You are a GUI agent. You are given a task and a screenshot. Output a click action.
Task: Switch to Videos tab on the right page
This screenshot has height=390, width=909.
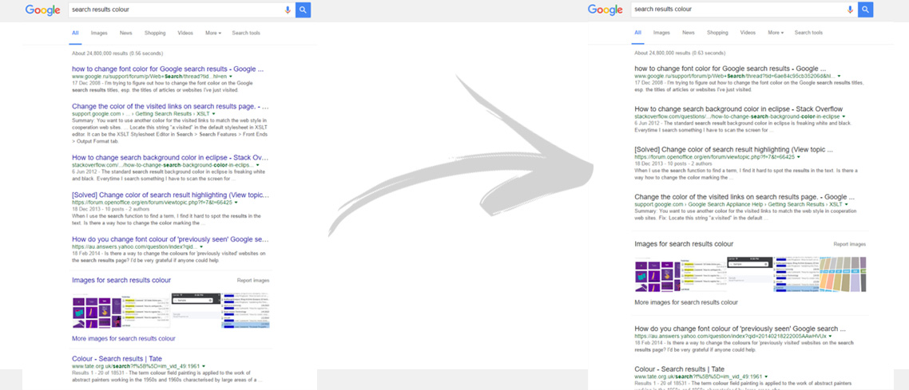point(748,33)
